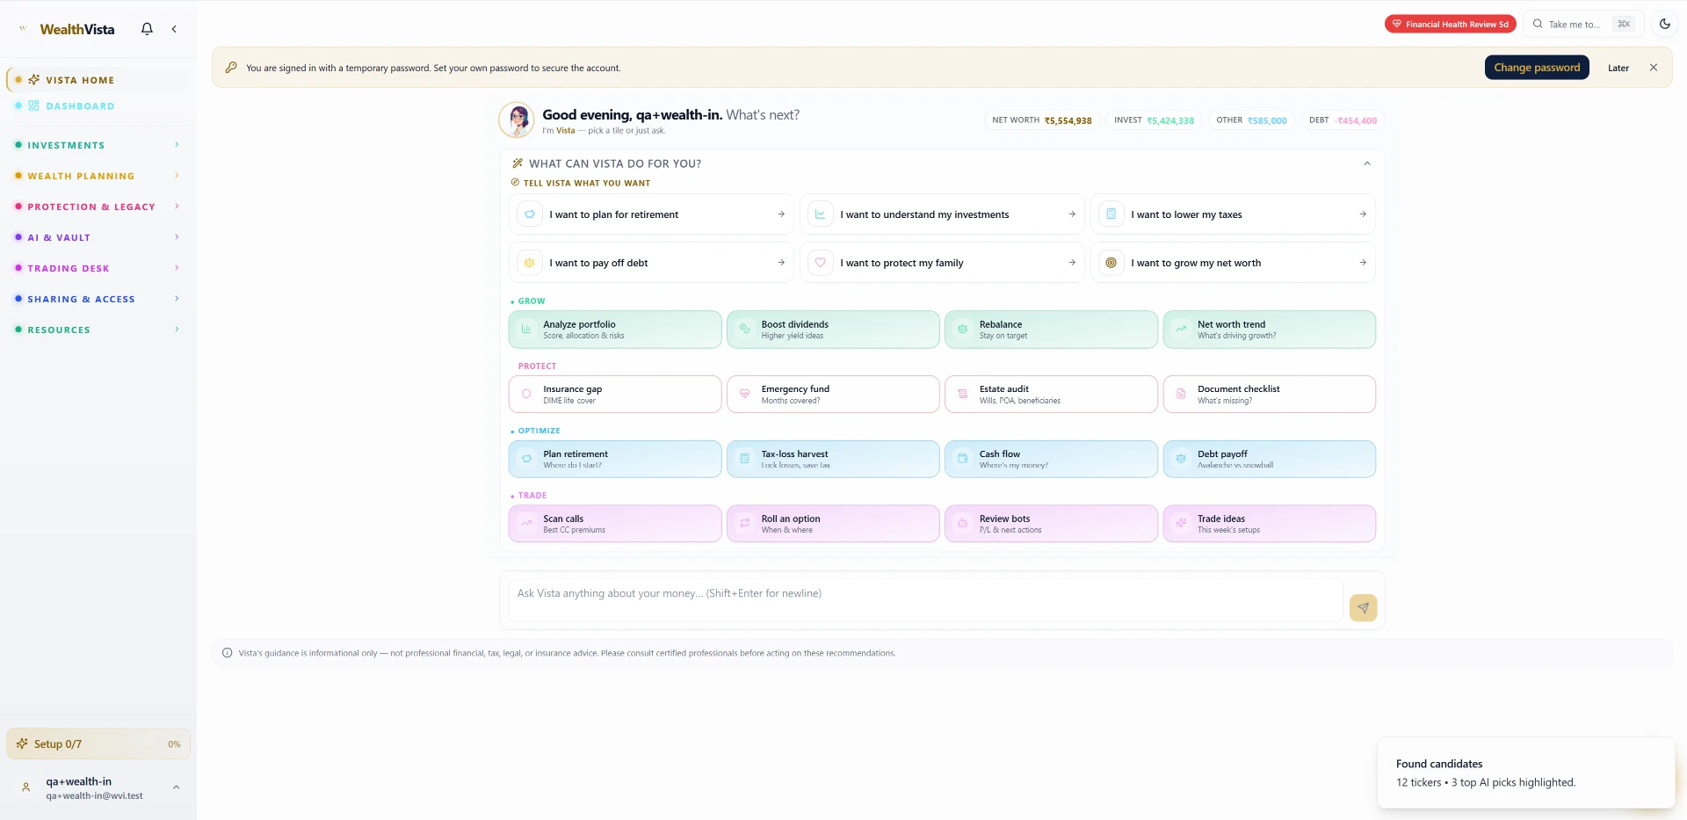Collapse the sidebar with the back chevron
The width and height of the screenshot is (1687, 820).
pos(174,29)
